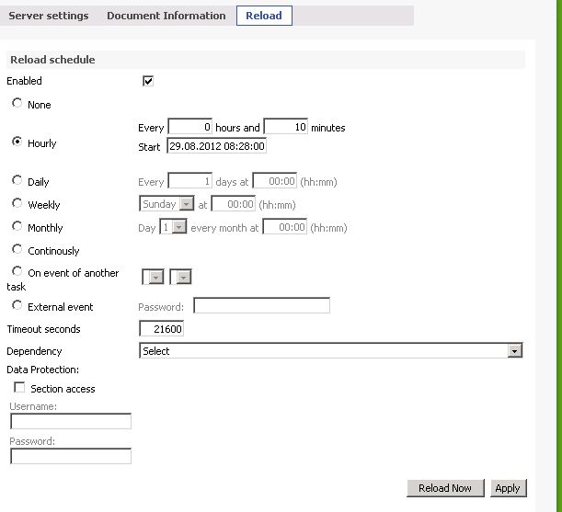This screenshot has width=562, height=512.
Task: Choose the Daily reload radio button
Action: click(17, 181)
